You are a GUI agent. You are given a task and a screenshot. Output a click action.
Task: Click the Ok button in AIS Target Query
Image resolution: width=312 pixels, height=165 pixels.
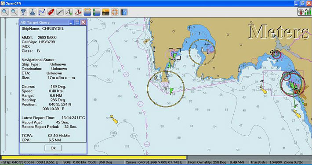point(53,148)
